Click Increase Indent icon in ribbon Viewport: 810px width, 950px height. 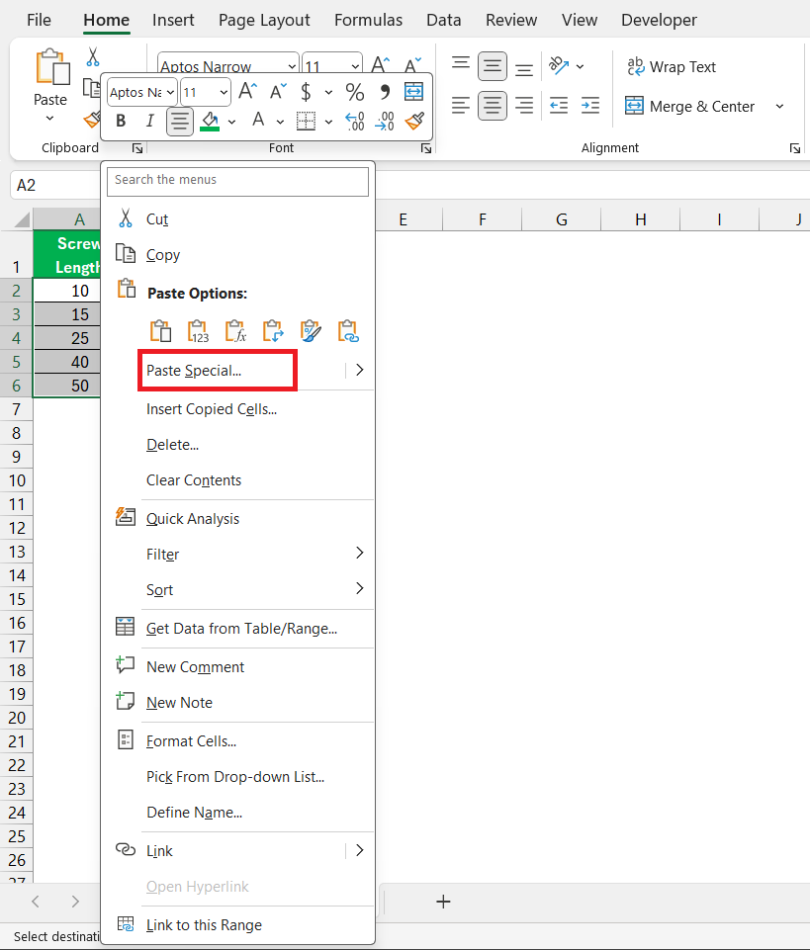589,106
